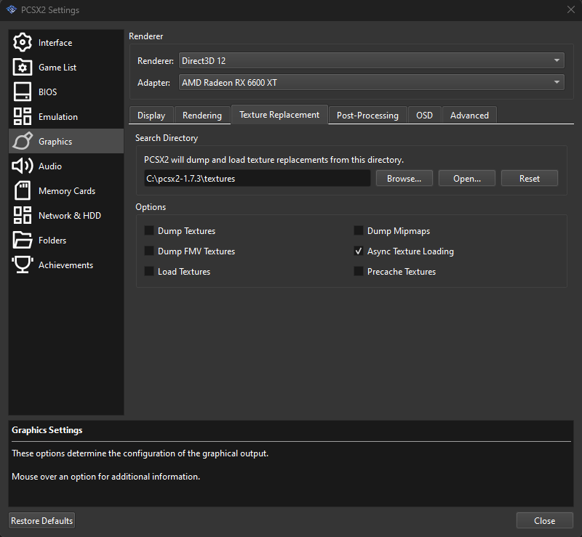Enable the Dump Mipmaps checkbox
This screenshot has width=582, height=537.
click(359, 230)
